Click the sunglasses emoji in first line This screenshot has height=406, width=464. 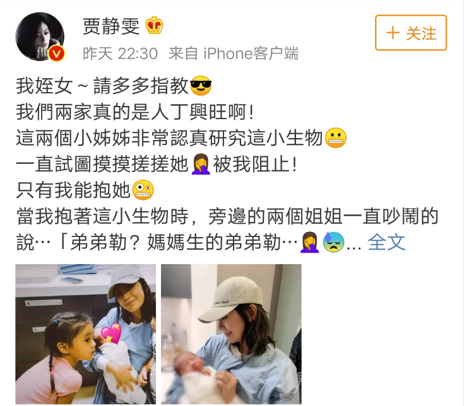(201, 86)
